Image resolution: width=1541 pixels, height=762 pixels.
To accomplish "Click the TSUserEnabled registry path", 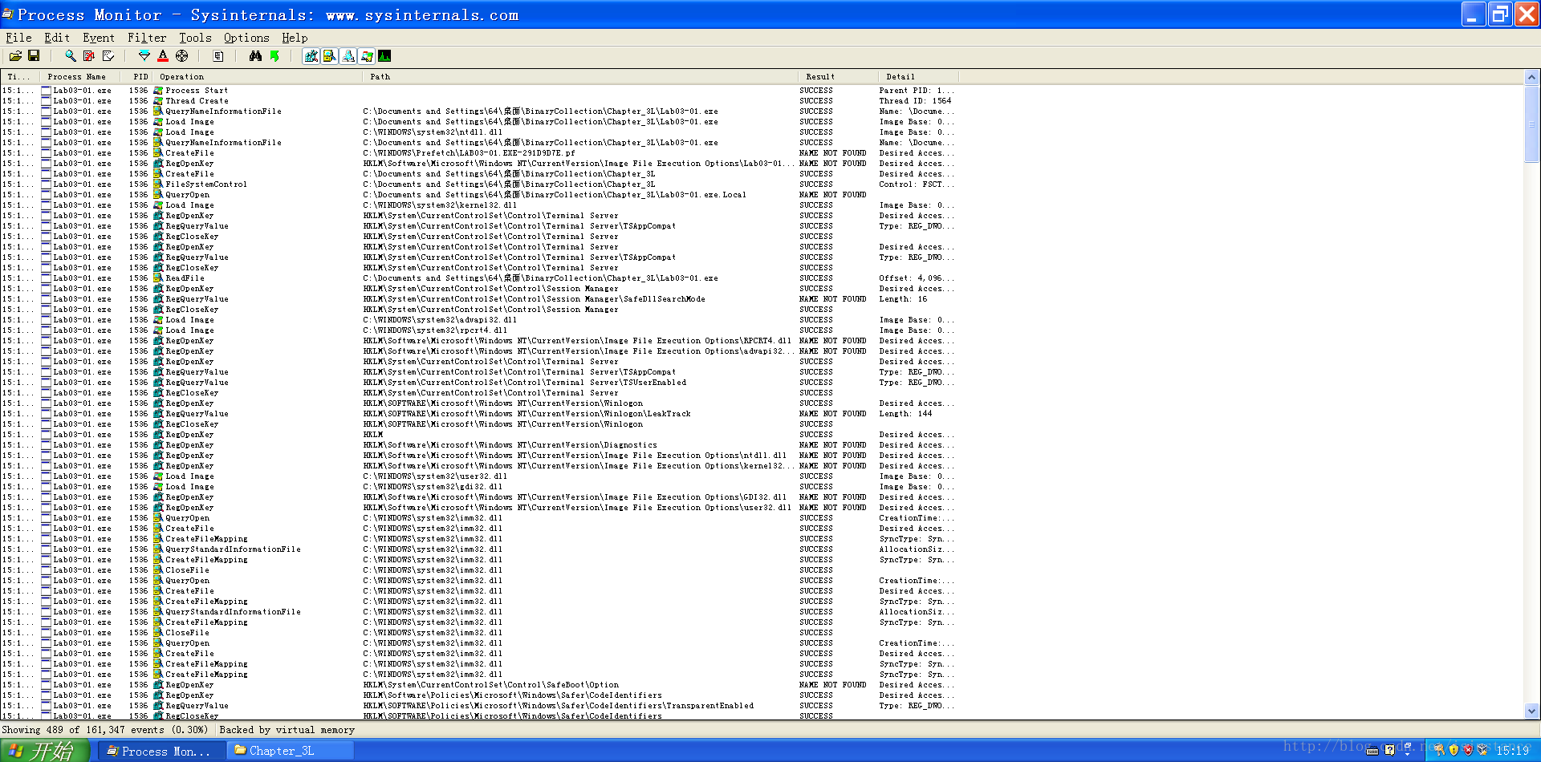I will pos(525,383).
